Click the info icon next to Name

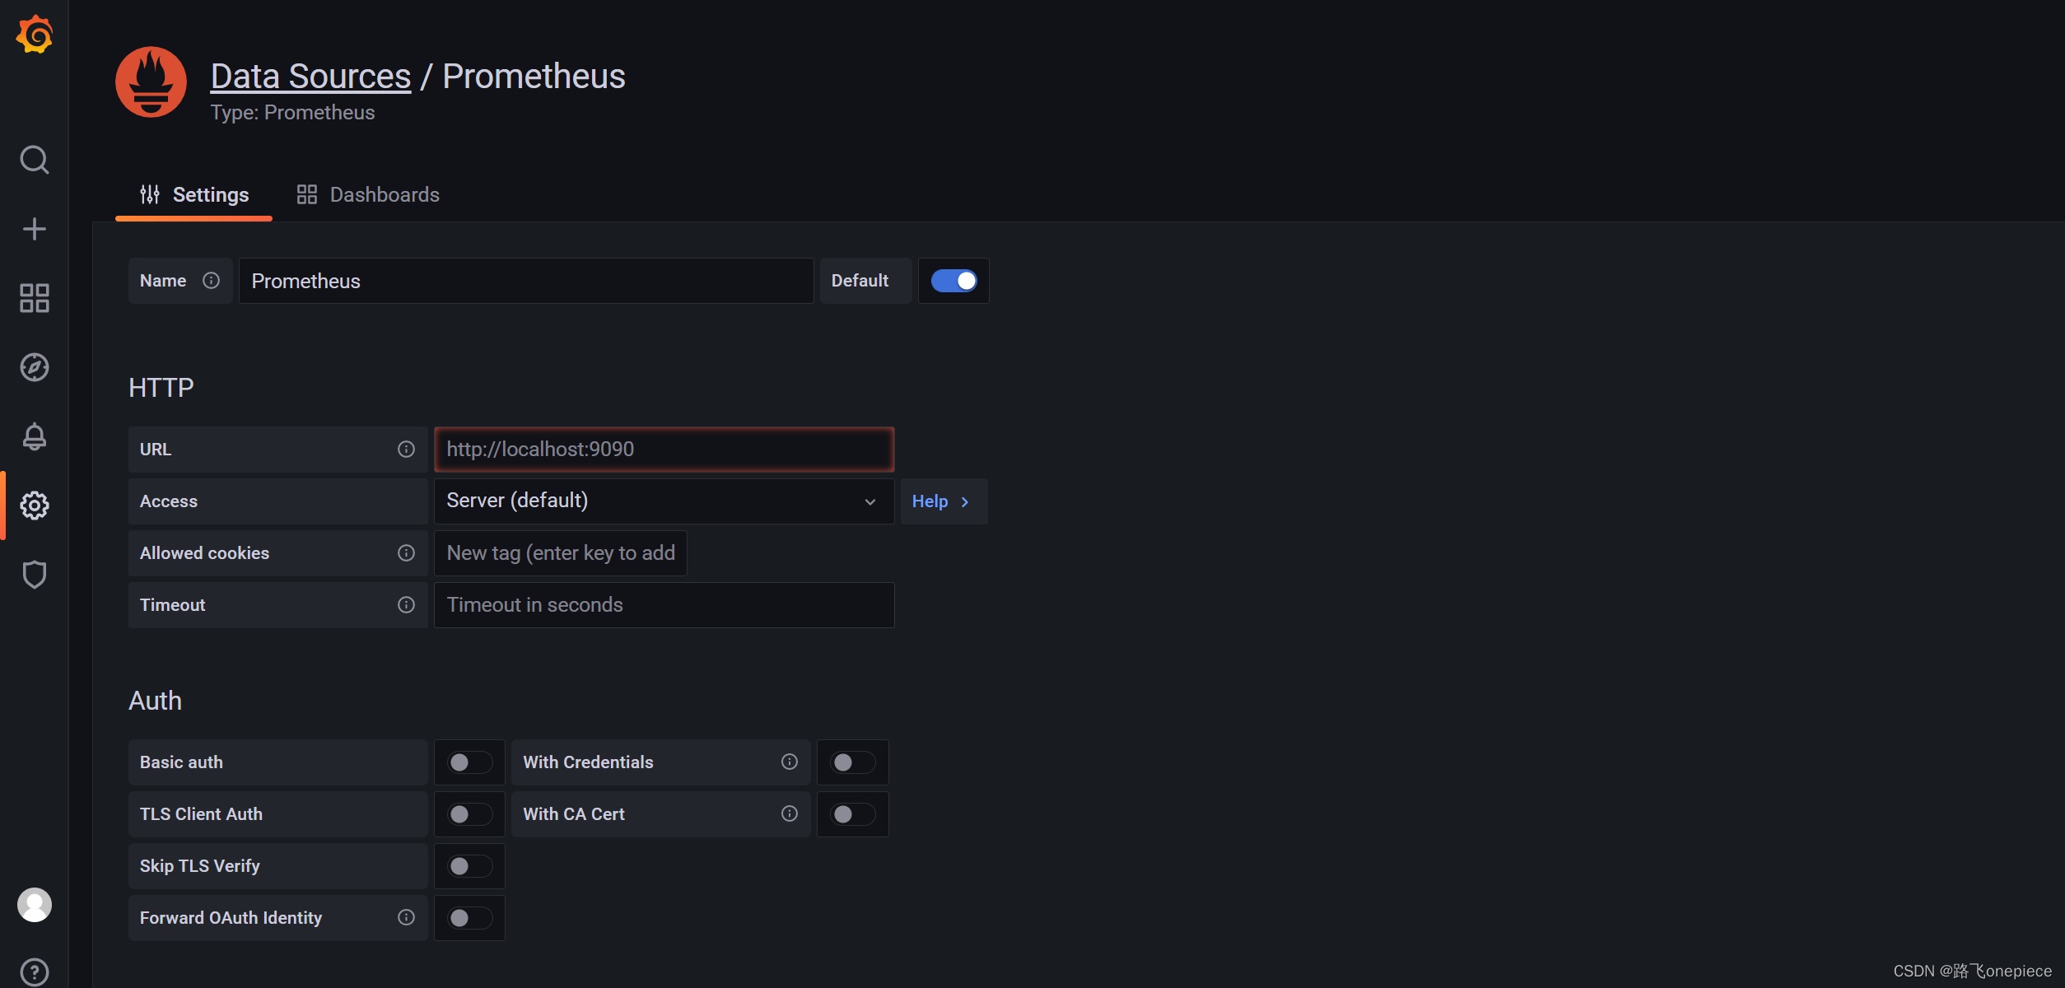pos(211,281)
